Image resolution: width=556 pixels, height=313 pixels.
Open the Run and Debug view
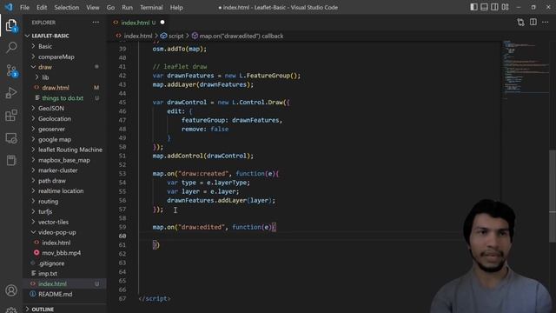point(11,93)
